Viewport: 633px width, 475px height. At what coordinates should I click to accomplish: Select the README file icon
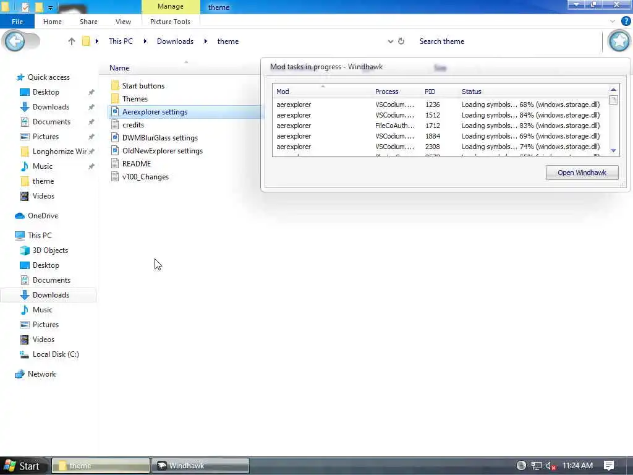115,163
